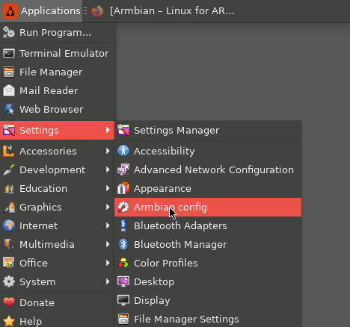
Task: Click the File Manager Settings icon
Action: tap(123, 319)
